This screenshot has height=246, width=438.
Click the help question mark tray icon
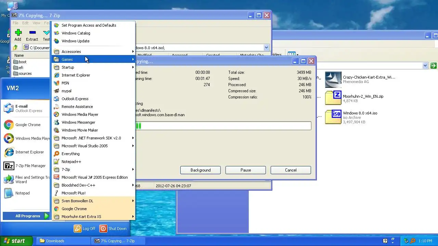click(385, 241)
